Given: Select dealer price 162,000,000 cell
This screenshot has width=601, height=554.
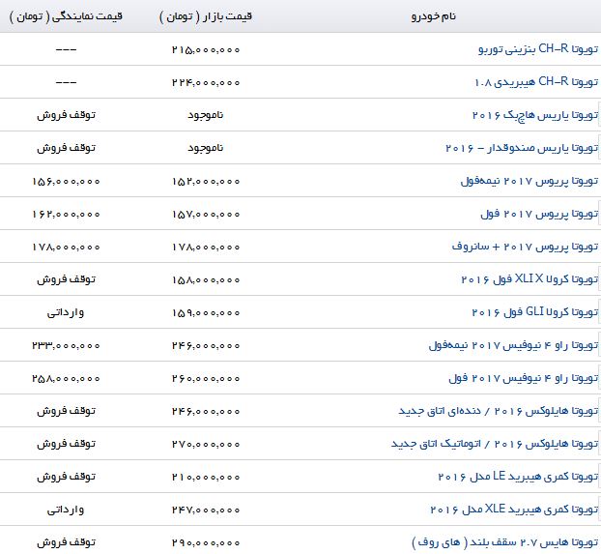Looking at the screenshot, I should click(x=66, y=215).
